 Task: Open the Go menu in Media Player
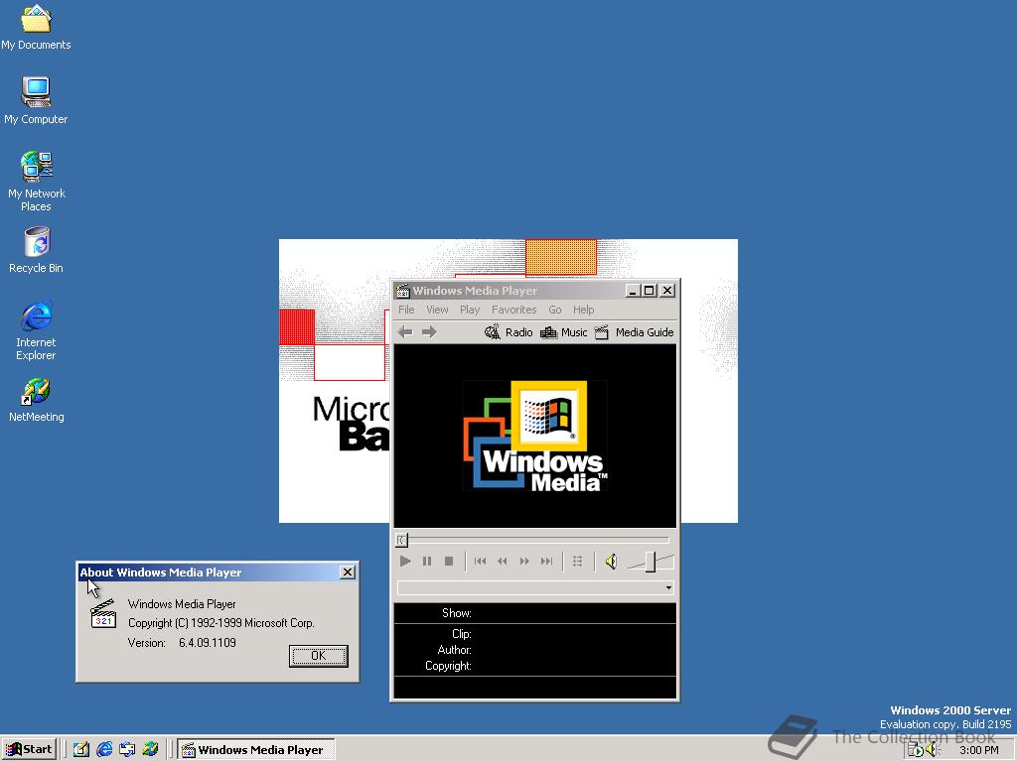tap(554, 310)
